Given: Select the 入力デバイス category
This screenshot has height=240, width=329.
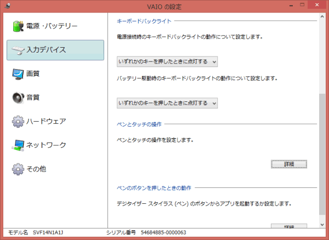Looking at the screenshot, I should (55, 50).
